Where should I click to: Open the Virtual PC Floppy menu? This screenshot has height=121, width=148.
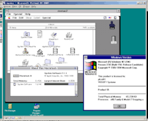pos(26,7)
